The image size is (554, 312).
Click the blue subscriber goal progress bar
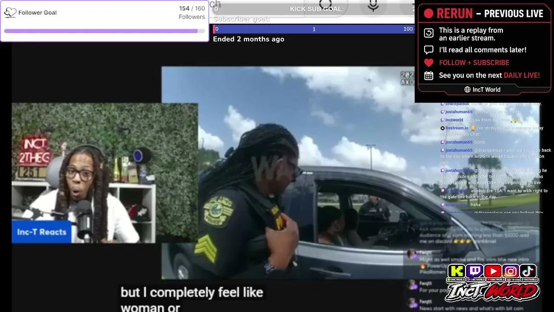point(314,29)
